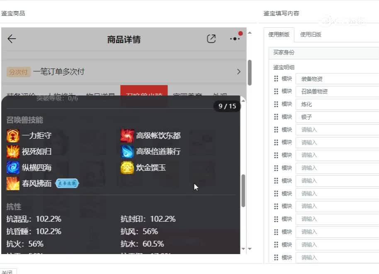Click the 高级倍道兼行 skill icon
Viewport: 379px width, 274px height.
[126, 152]
